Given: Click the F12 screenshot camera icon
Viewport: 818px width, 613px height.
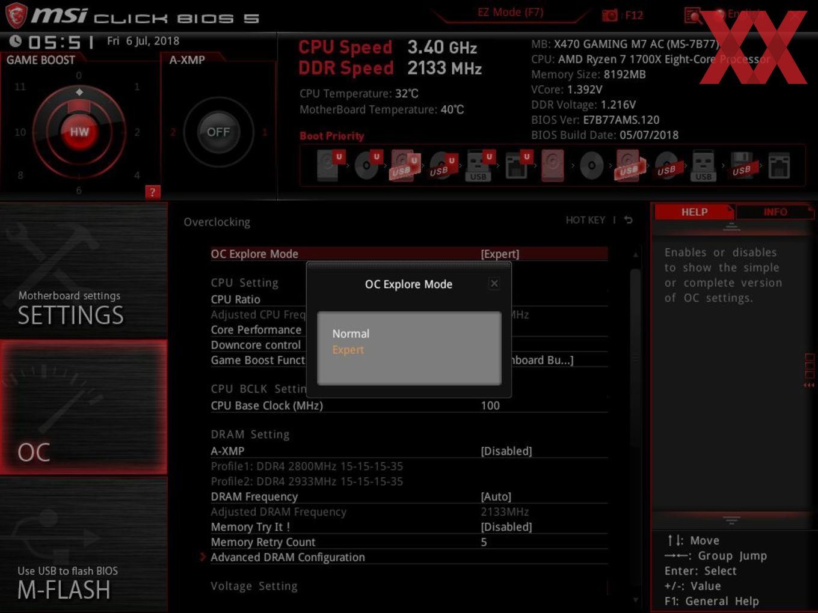Looking at the screenshot, I should [610, 16].
